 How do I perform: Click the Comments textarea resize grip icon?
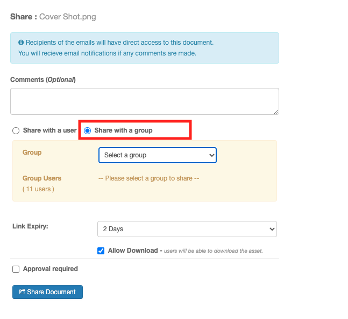click(276, 112)
